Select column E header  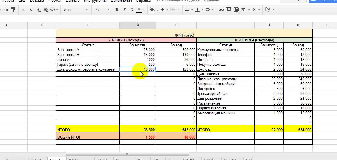(42, 25)
